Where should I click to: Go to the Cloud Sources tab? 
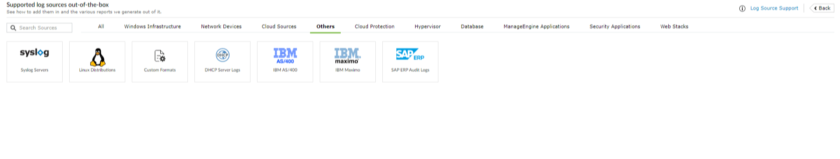pyautogui.click(x=279, y=27)
